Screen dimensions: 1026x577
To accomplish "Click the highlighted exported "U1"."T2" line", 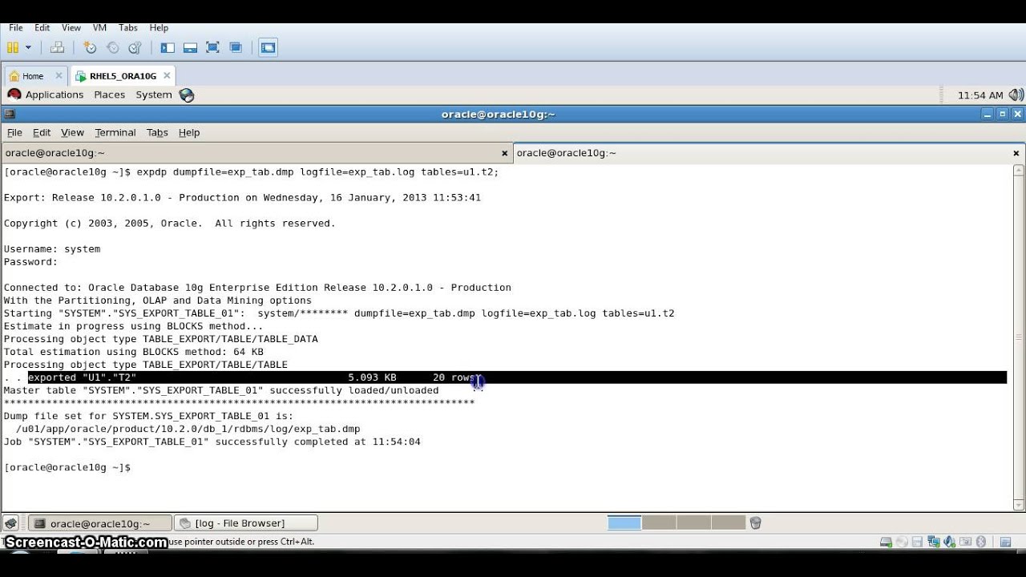I will 517,377.
